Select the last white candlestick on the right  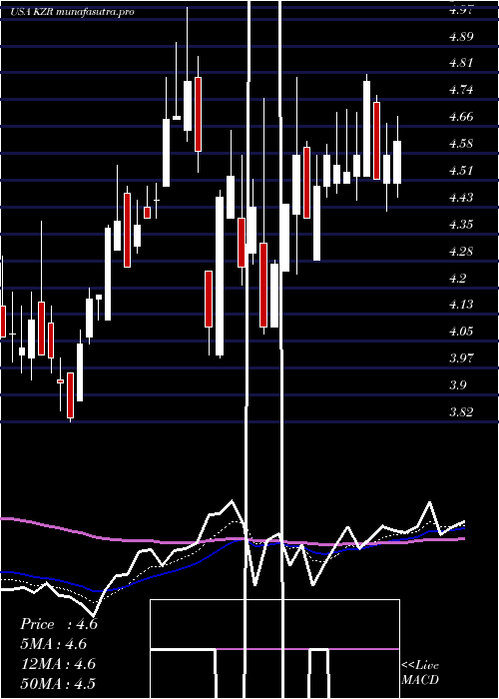click(397, 162)
